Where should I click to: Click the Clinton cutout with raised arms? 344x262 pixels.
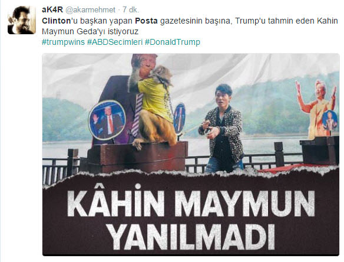[x=316, y=109]
